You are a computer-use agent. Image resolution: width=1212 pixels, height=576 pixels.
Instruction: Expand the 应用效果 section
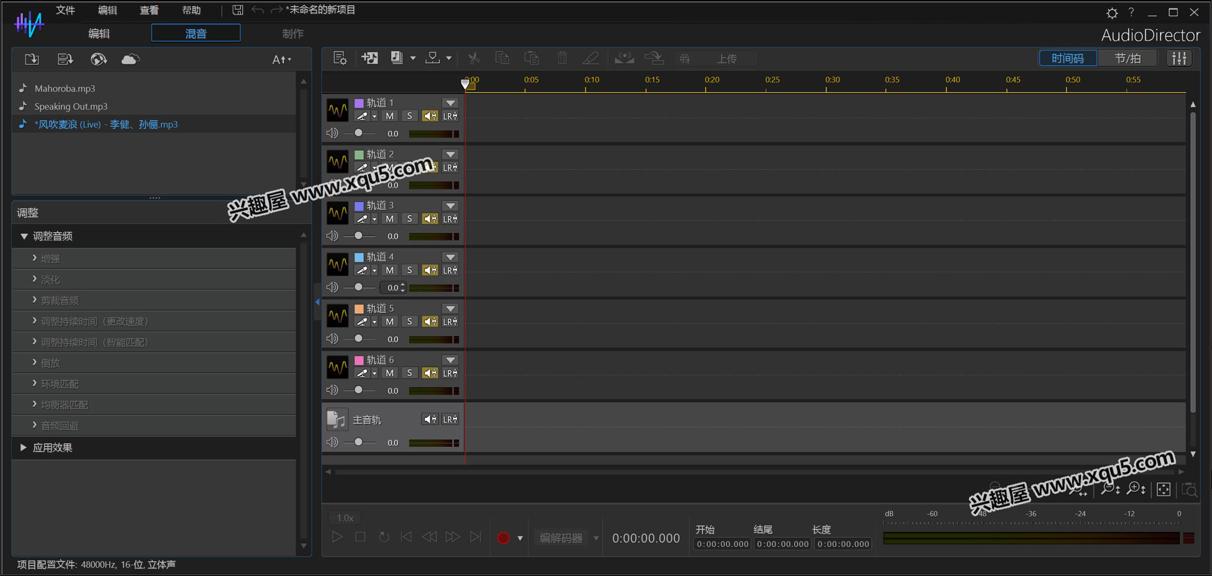(x=24, y=448)
